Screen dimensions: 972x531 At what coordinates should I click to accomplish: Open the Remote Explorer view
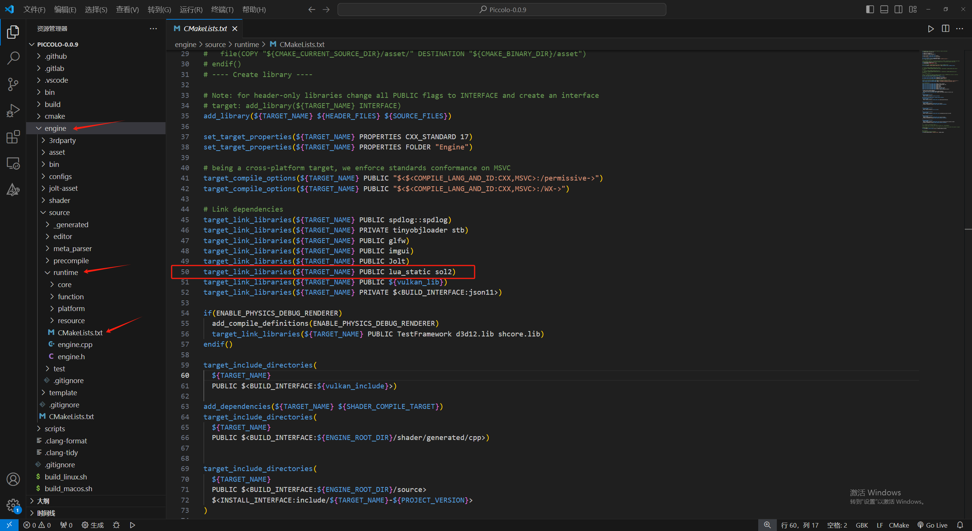[13, 163]
